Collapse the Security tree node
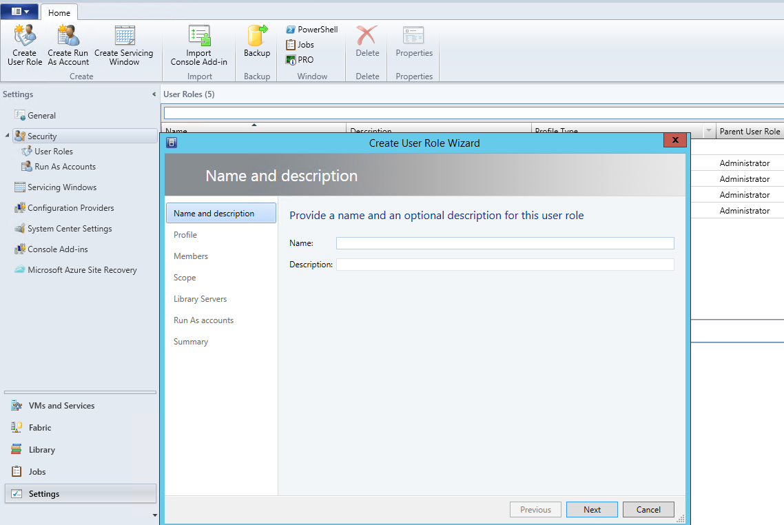This screenshot has width=784, height=525. [x=7, y=136]
